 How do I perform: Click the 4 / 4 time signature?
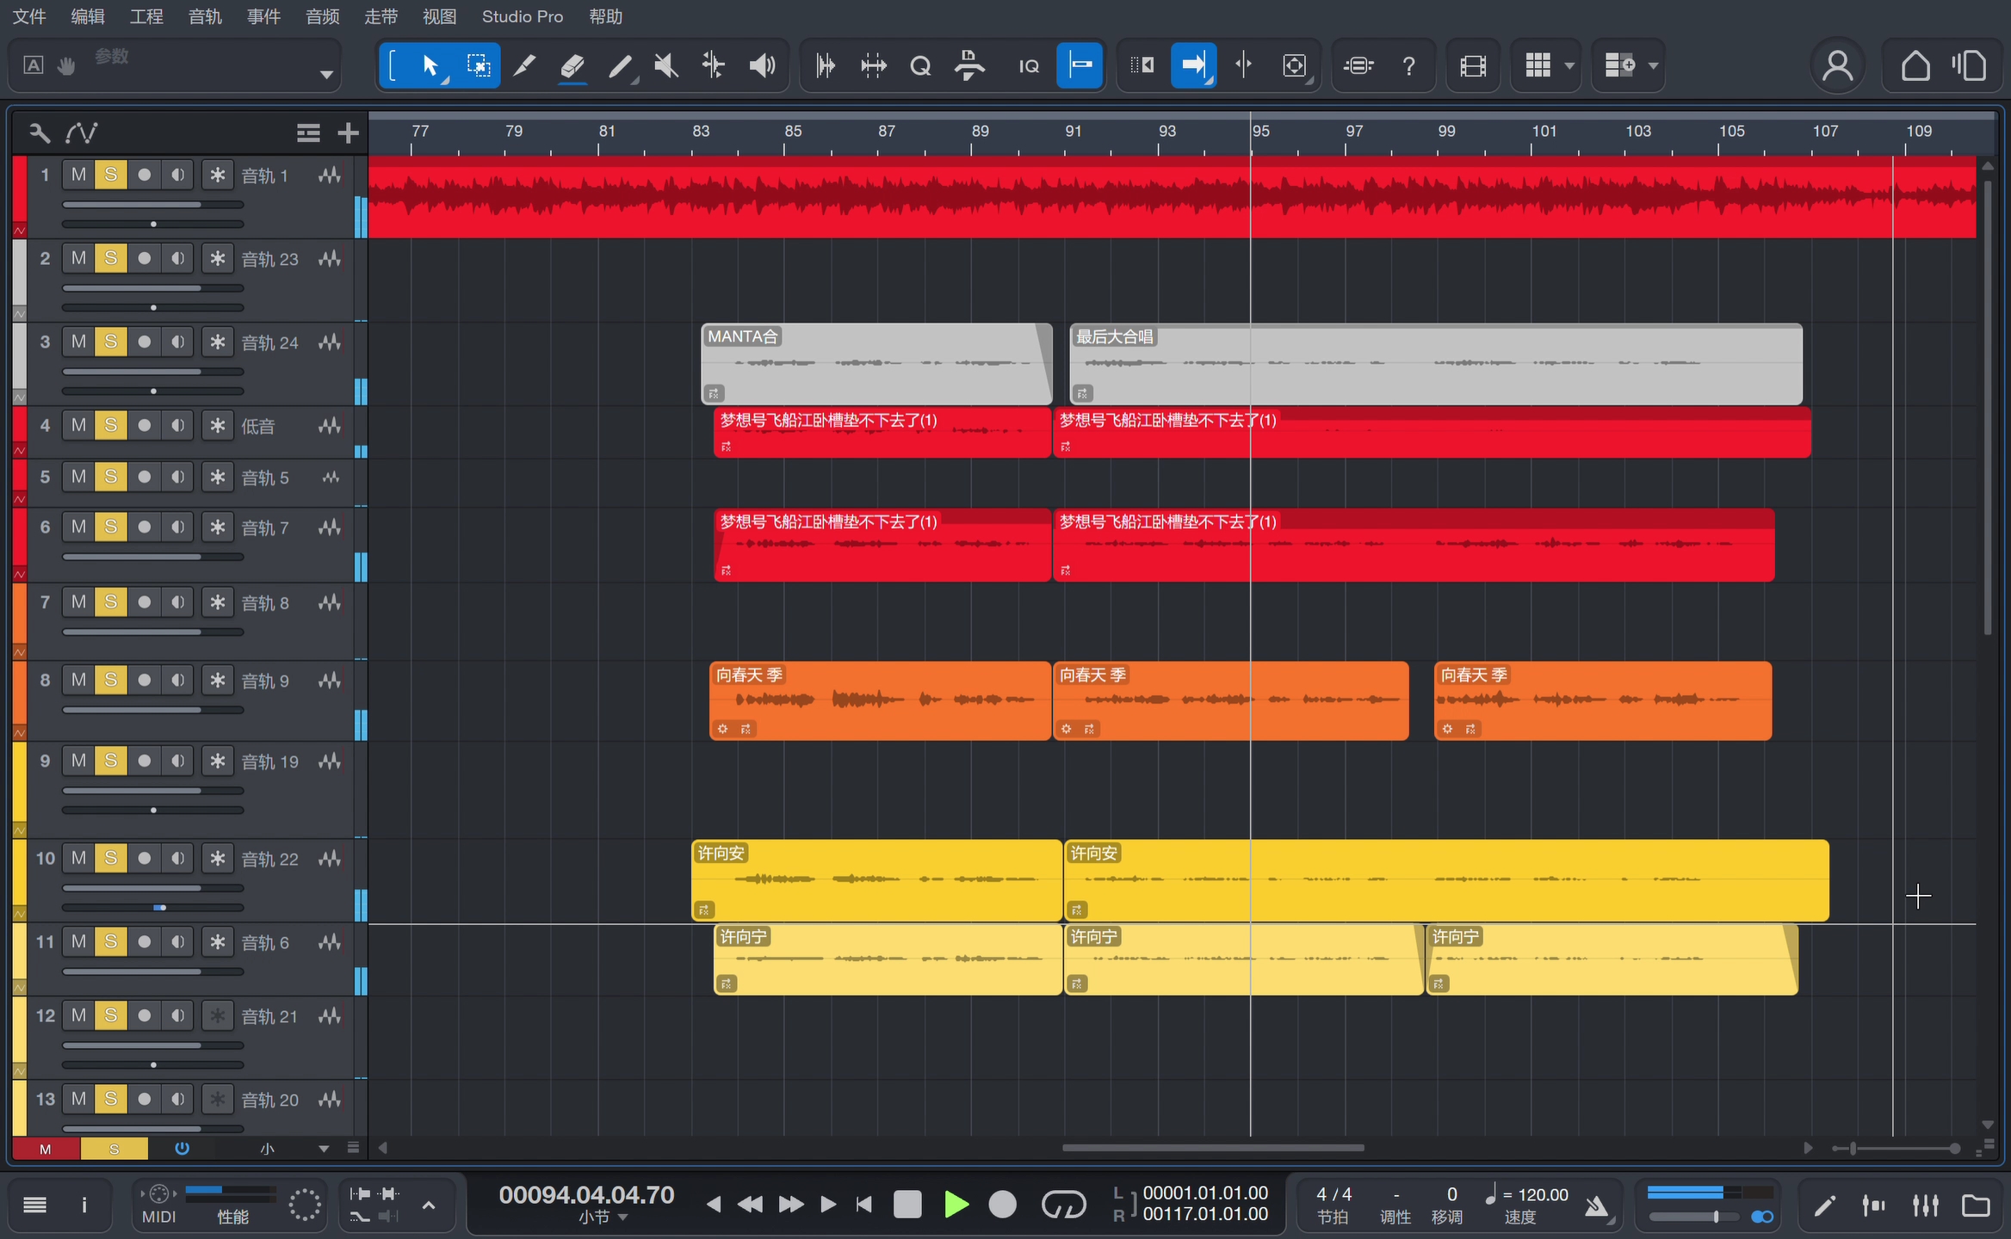point(1333,1194)
